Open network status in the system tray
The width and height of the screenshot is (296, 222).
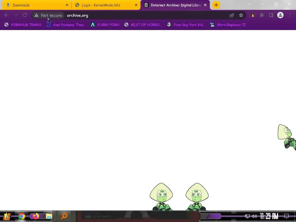247,216
